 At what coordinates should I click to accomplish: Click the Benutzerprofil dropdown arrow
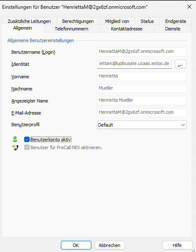click(183, 125)
